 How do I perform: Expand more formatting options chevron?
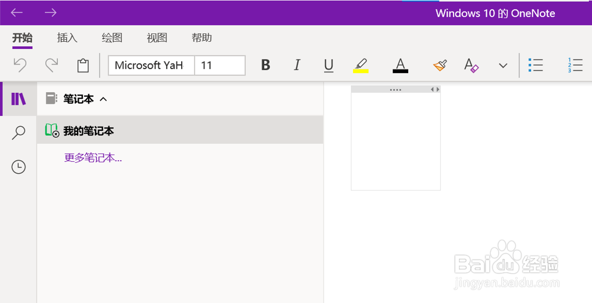pyautogui.click(x=503, y=66)
